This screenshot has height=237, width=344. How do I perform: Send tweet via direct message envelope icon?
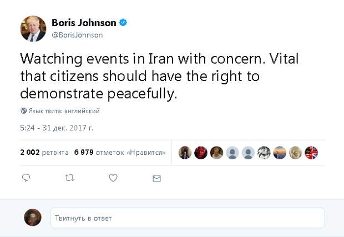pos(156,178)
